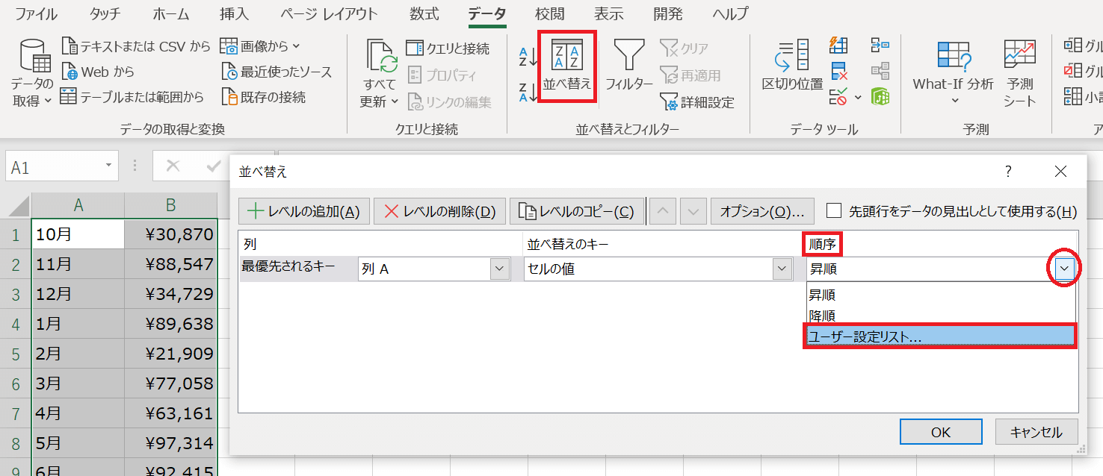
Task: Open the セルの値 sort key dropdown
Action: 782,269
